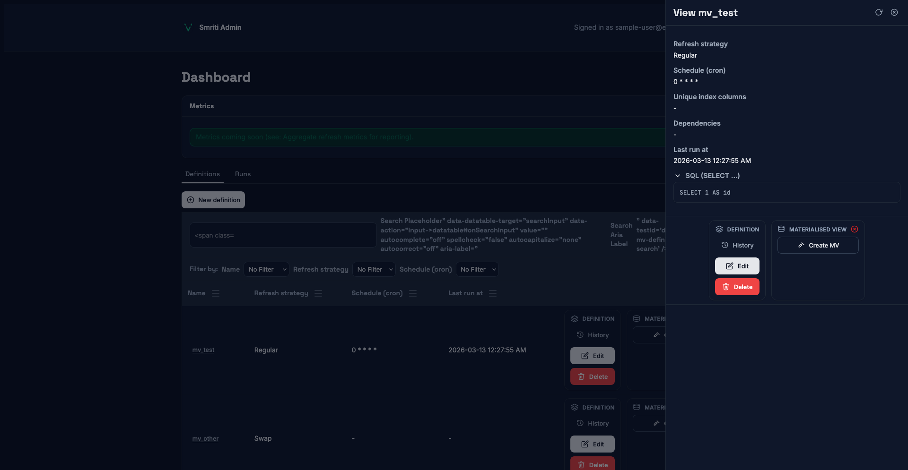
Task: Click the definitions search input field
Action: point(283,235)
